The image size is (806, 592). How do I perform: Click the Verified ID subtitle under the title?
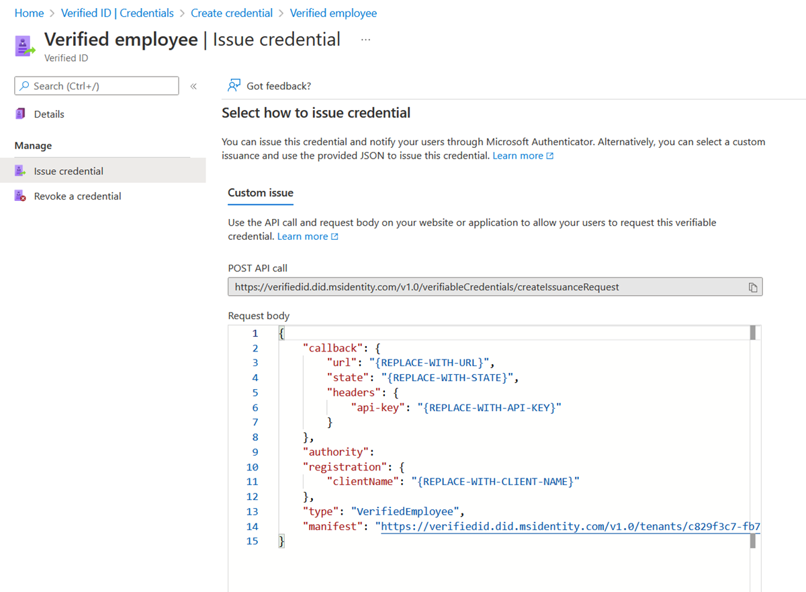[x=66, y=58]
